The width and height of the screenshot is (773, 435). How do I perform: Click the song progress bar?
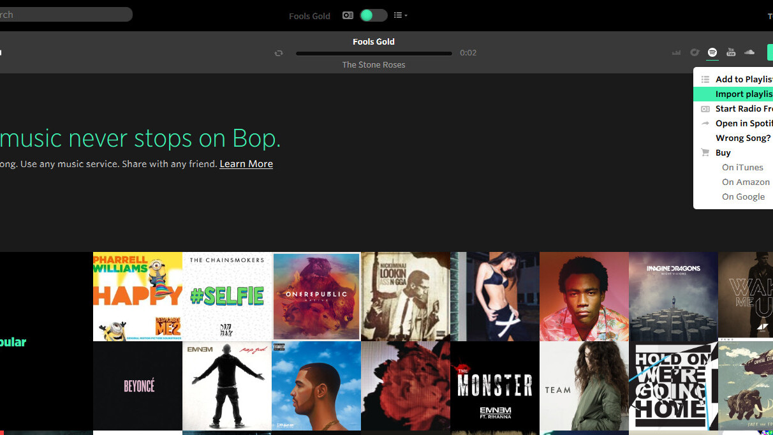374,54
